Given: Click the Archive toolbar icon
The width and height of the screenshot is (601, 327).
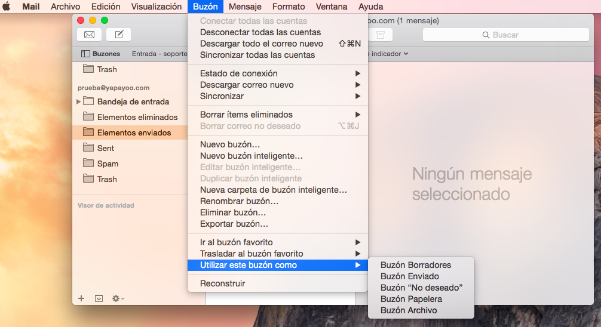Looking at the screenshot, I should (380, 35).
